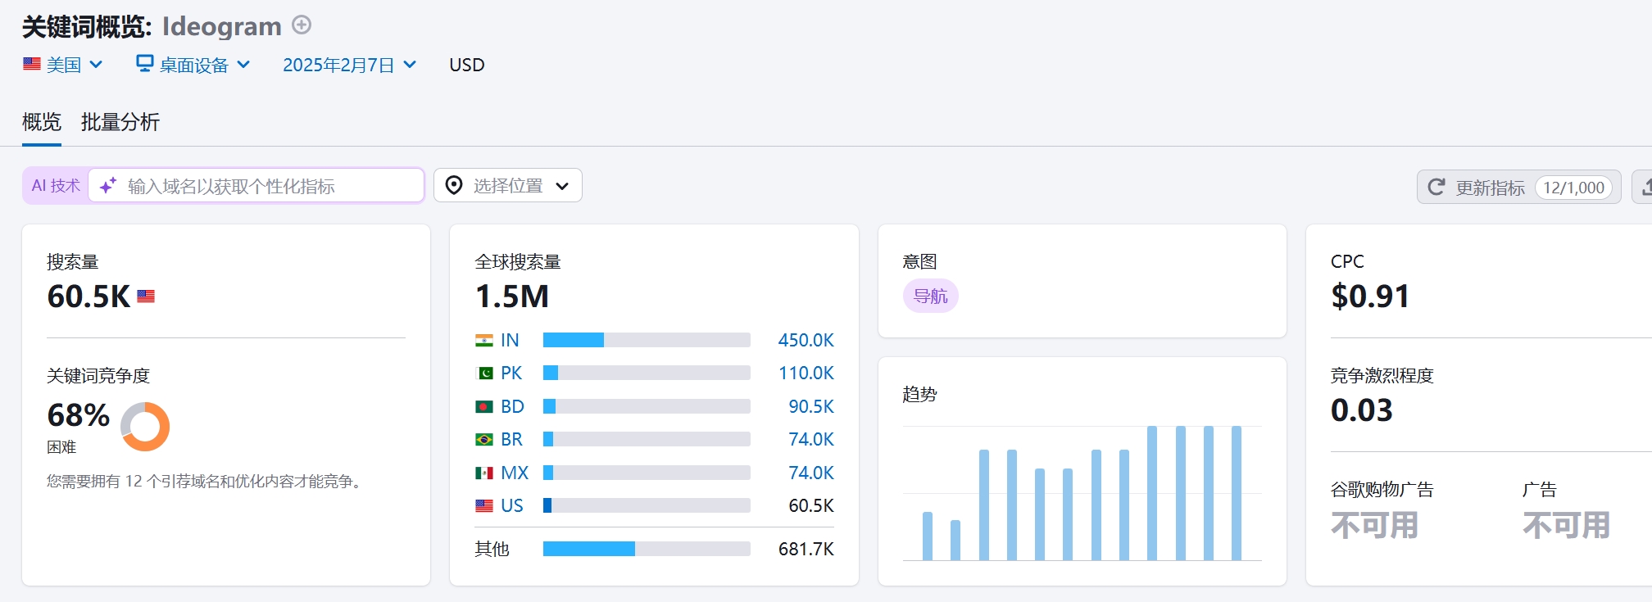The image size is (1652, 602).
Task: Open the MX country link
Action: point(515,473)
